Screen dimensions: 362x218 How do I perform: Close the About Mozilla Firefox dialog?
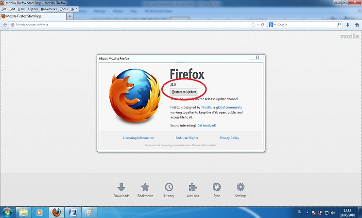257,57
